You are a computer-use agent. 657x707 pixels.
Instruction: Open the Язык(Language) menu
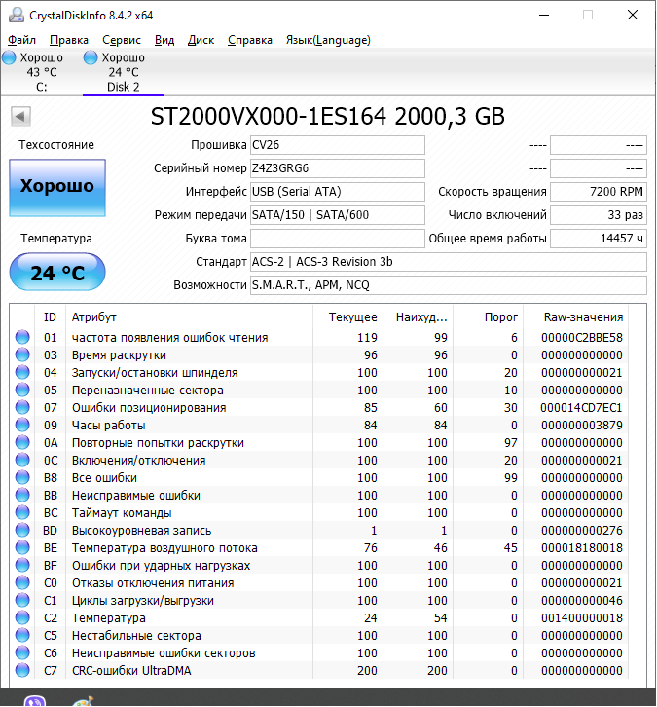(x=327, y=40)
